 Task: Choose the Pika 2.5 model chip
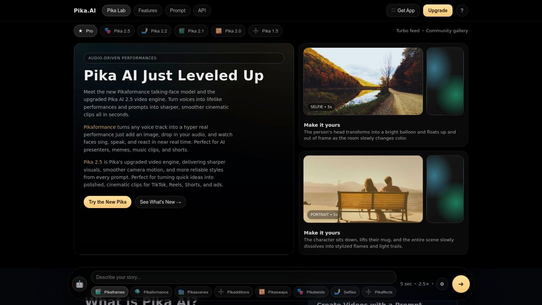(117, 31)
